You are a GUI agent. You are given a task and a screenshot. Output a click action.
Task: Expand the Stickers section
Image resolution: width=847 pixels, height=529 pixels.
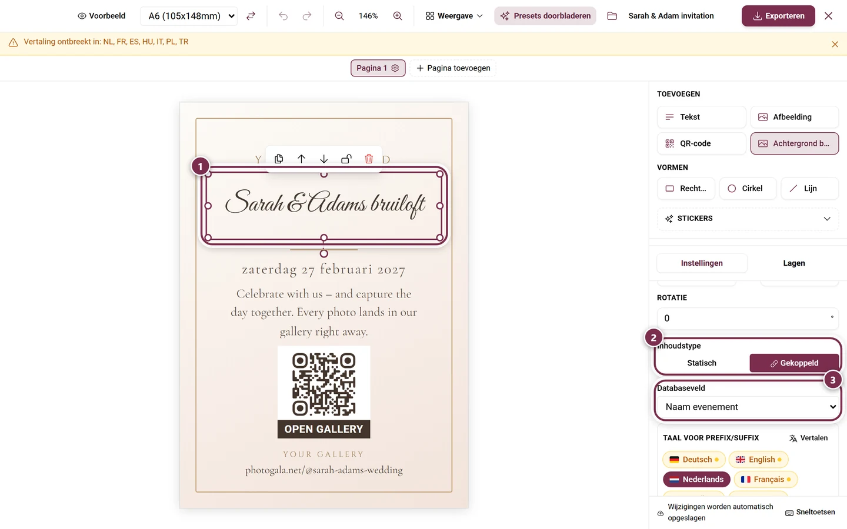coord(748,219)
